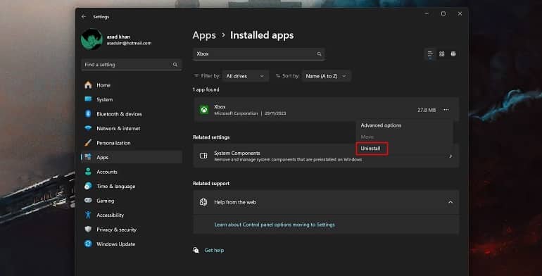Click the Installed apps heading

coord(262,35)
